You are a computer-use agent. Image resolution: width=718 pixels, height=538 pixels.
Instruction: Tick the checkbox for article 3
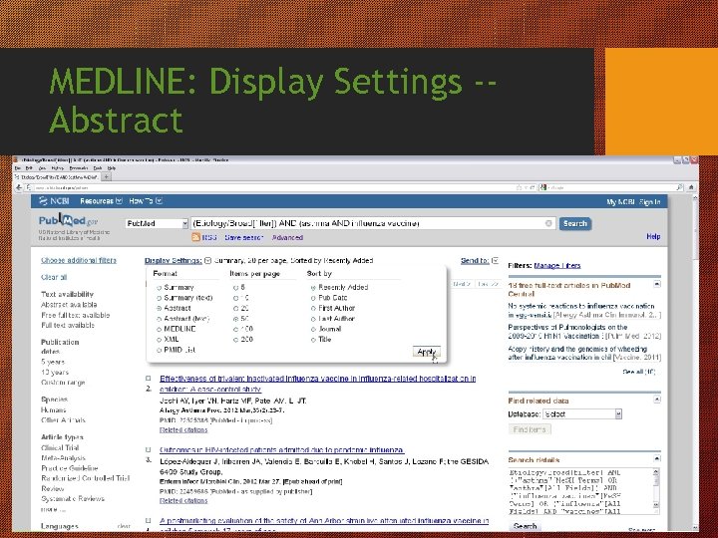pyautogui.click(x=148, y=449)
